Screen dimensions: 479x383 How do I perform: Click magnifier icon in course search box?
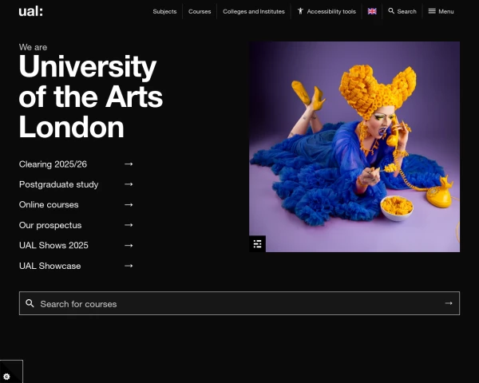tap(30, 303)
